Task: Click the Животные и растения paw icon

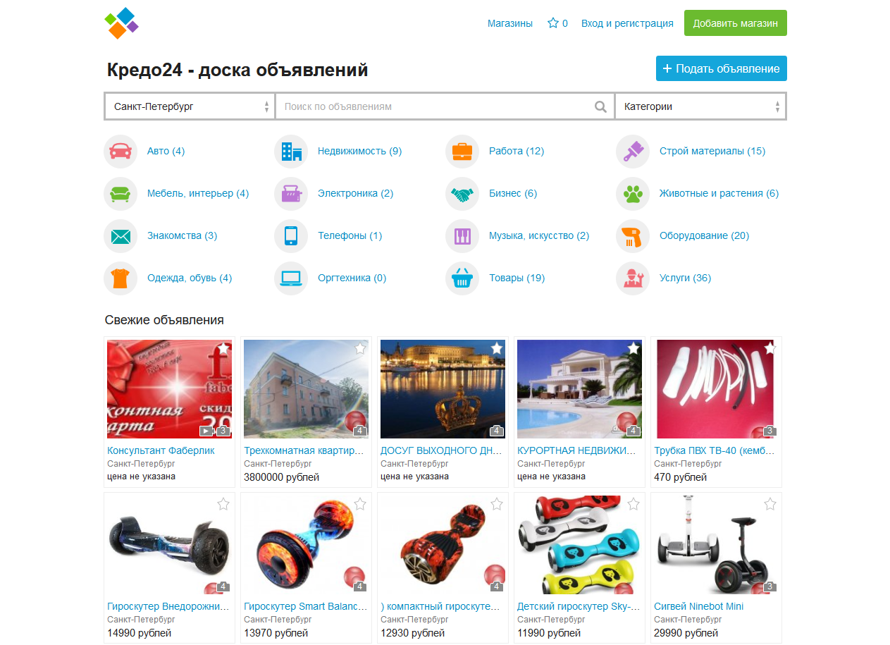Action: [633, 194]
